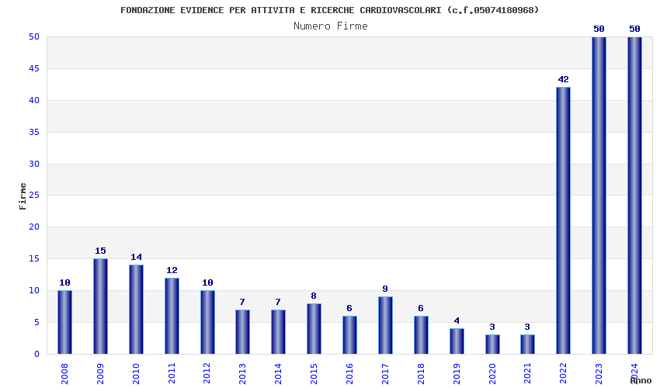Click value label 14 above the 2010 bar
660x388 pixels.
[x=137, y=258]
